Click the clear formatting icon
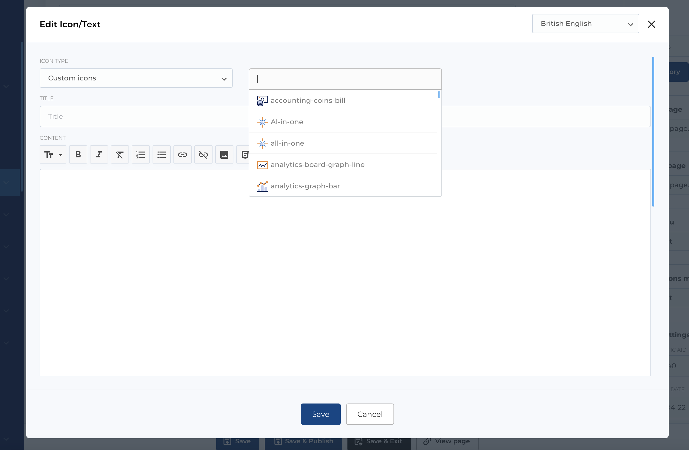The width and height of the screenshot is (689, 450). [x=120, y=155]
